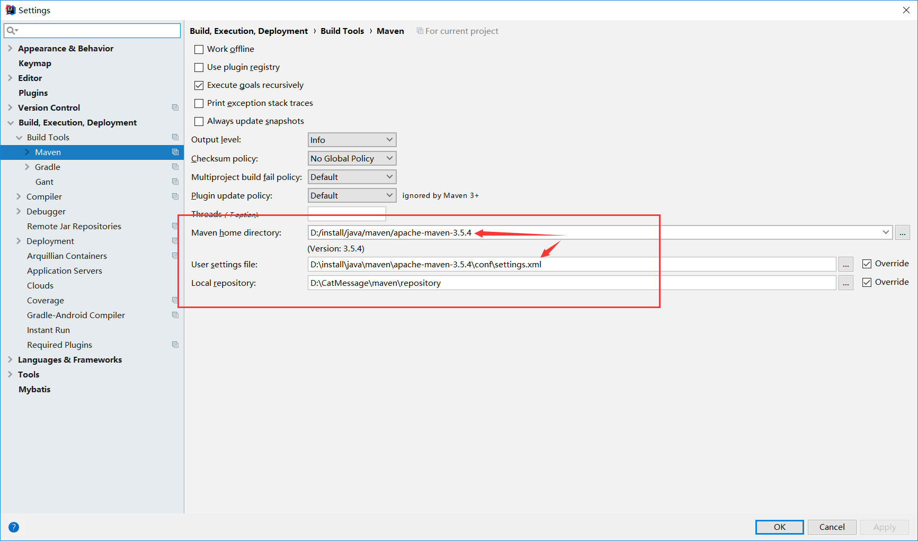This screenshot has height=541, width=918.
Task: Click project-level icon beside Gant row
Action: (175, 182)
